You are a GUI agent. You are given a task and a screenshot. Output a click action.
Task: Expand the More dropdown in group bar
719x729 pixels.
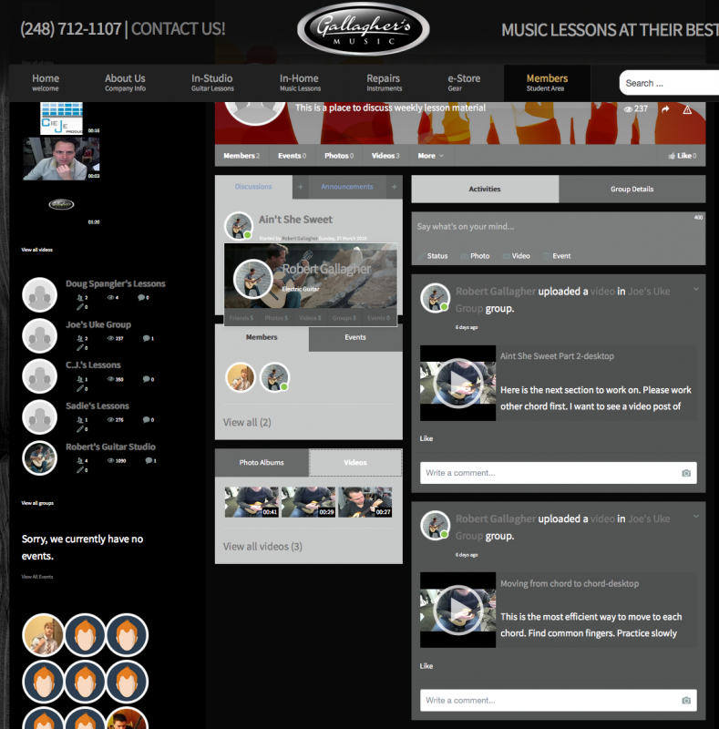tap(431, 156)
